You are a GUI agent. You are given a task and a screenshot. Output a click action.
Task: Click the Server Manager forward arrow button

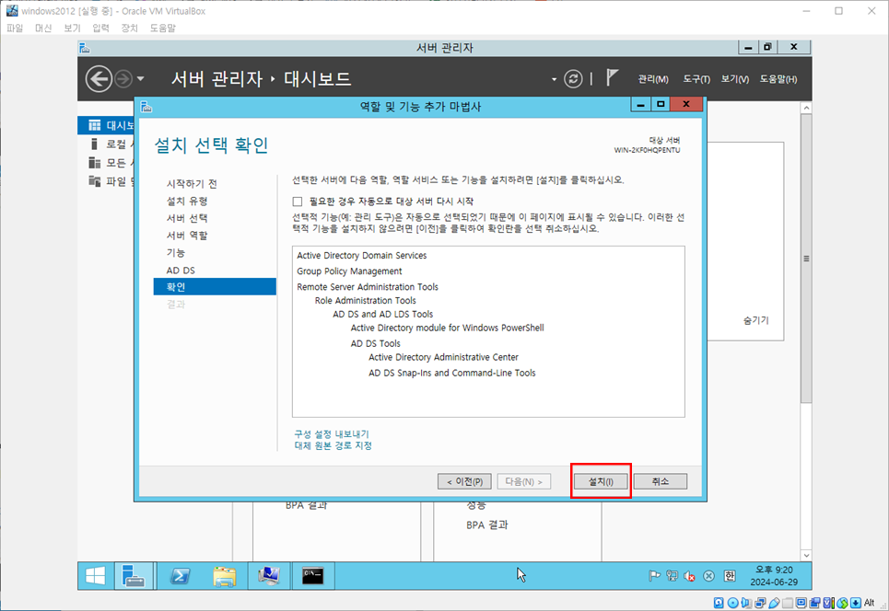[x=123, y=79]
